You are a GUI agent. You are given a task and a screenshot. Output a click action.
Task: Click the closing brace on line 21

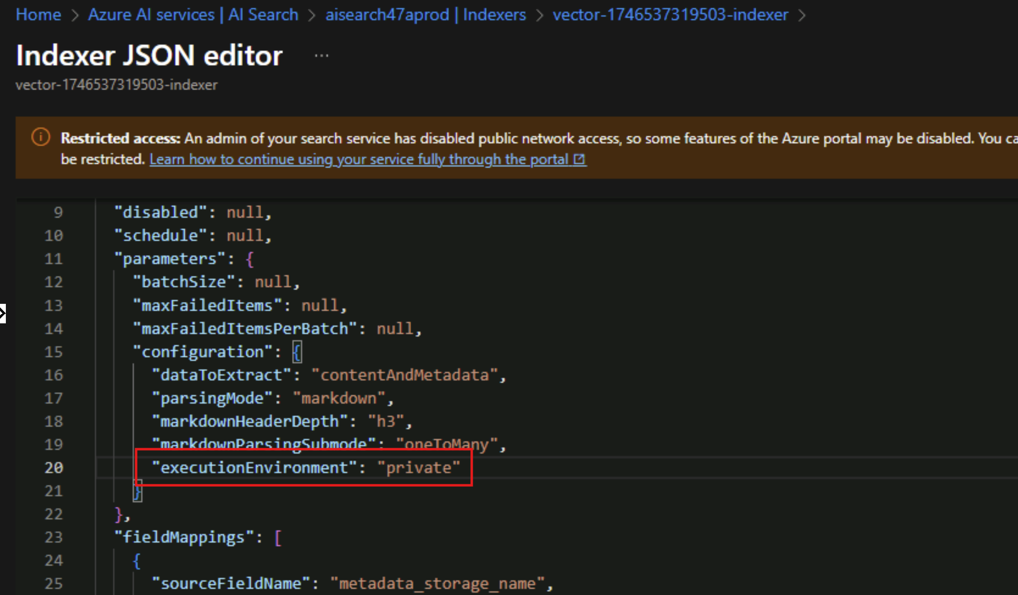coord(138,492)
